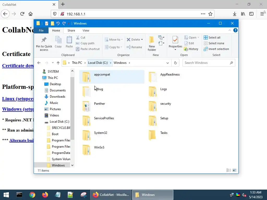Reload the Firefox page
Image resolution: width=267 pixels, height=200 pixels.
(22, 14)
